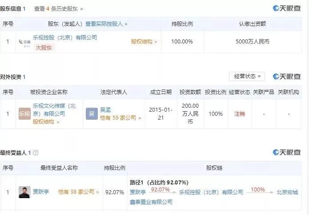Select the 5000万人民币 capital cell

[x=253, y=42]
